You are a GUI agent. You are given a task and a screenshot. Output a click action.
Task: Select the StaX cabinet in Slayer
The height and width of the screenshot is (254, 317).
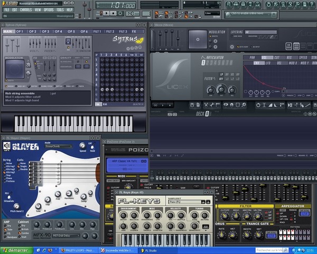(x=22, y=237)
